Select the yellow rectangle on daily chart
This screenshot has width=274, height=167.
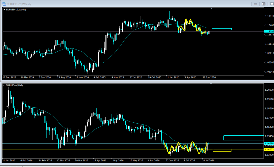coord(222,150)
